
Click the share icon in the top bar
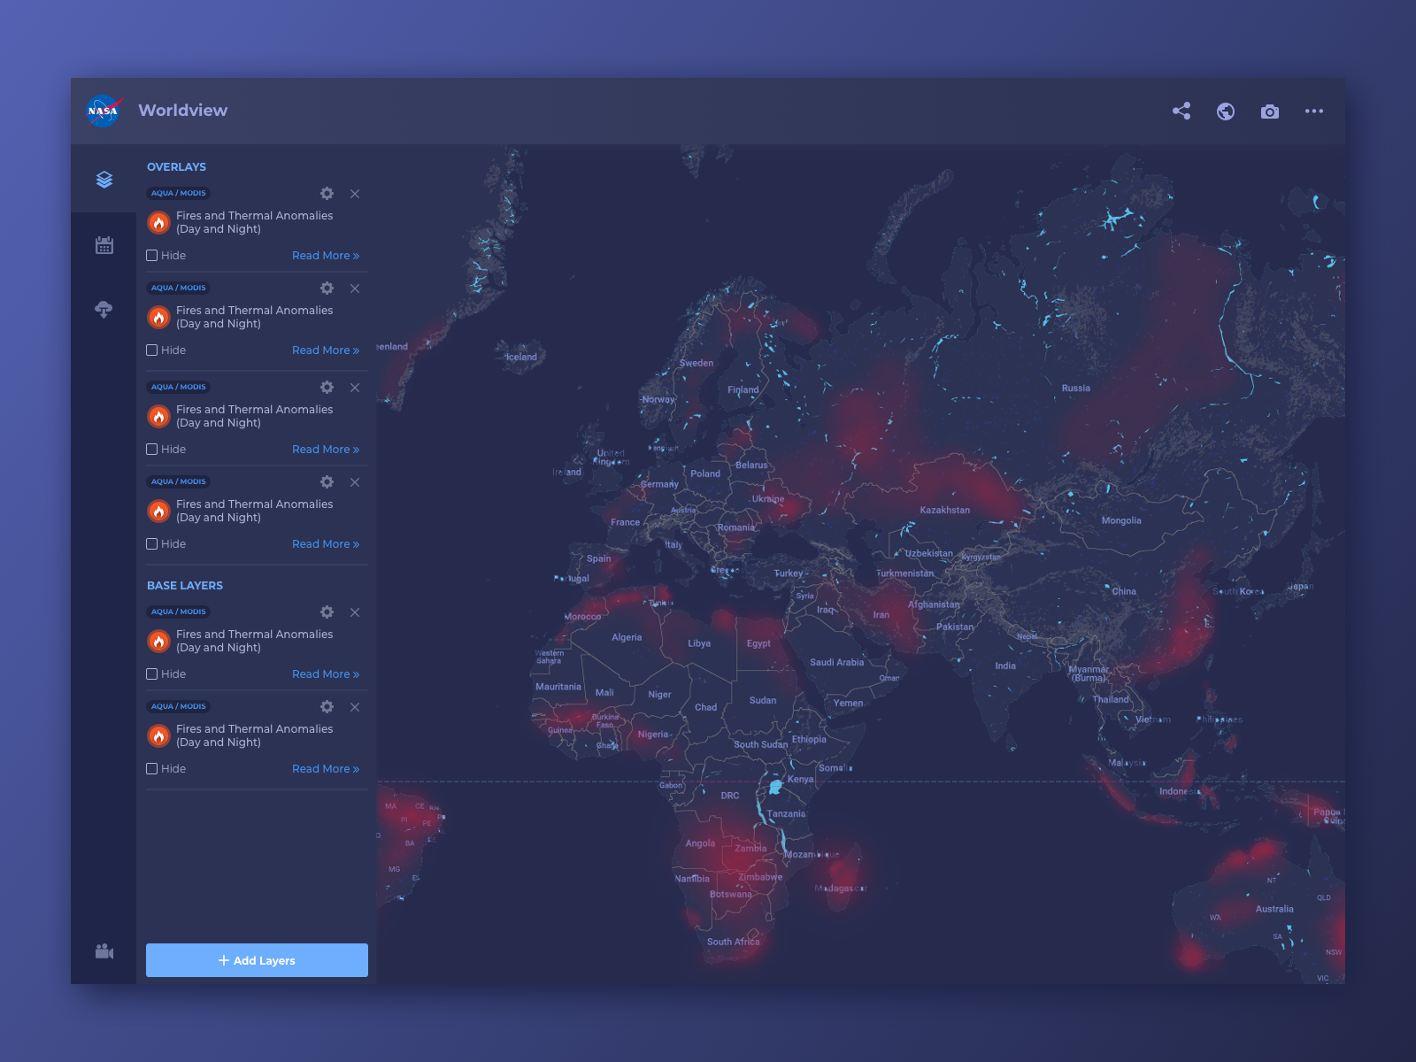coord(1181,112)
